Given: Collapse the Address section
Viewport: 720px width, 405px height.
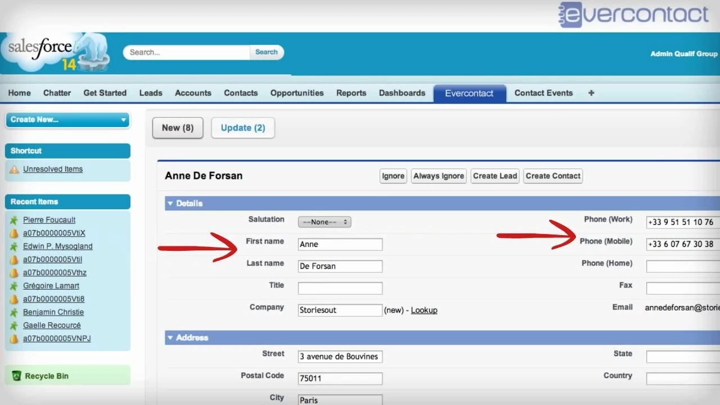Looking at the screenshot, I should pos(170,337).
